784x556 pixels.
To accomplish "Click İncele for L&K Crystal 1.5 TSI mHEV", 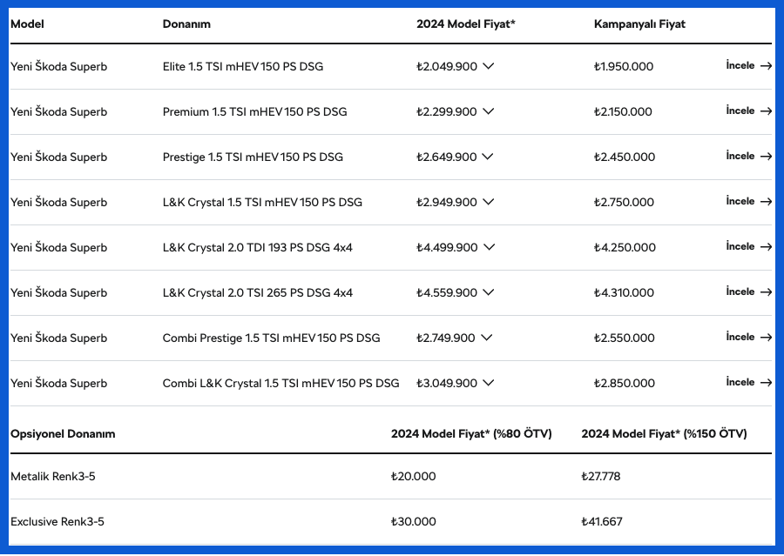I will tap(749, 201).
